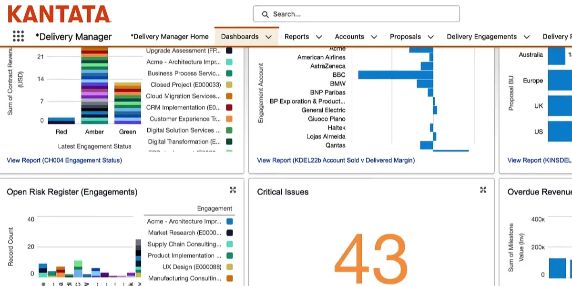The image size is (572, 286).
Task: Open the app launcher grid icon
Action: click(x=18, y=36)
